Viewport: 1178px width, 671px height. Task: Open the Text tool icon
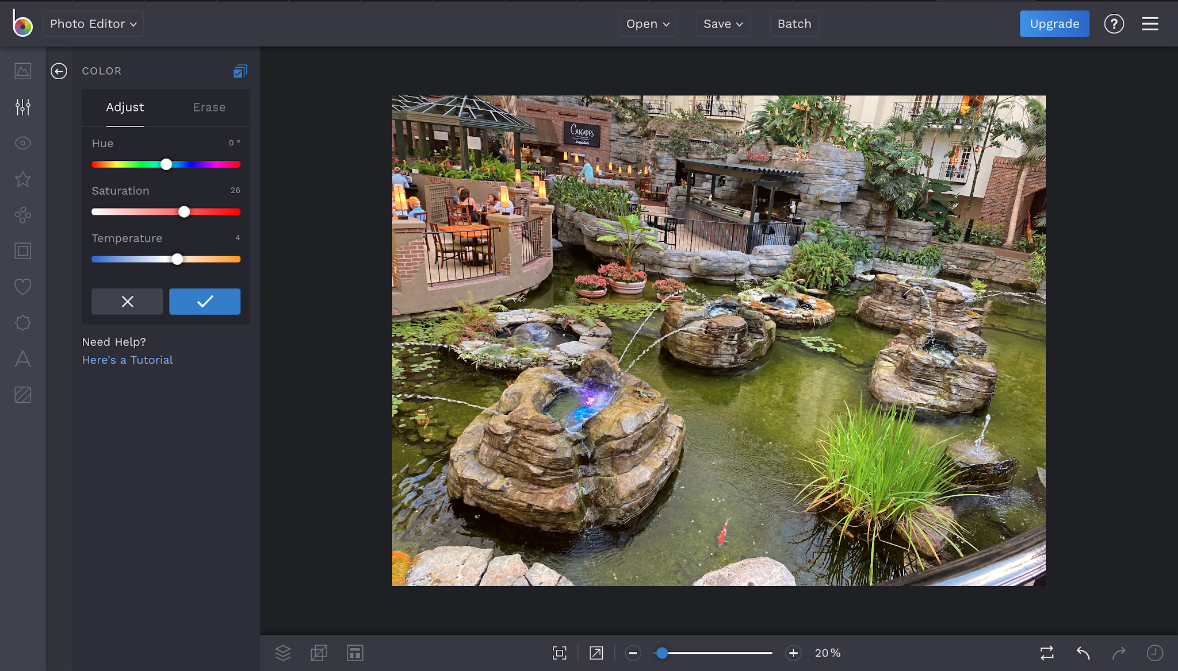22,359
